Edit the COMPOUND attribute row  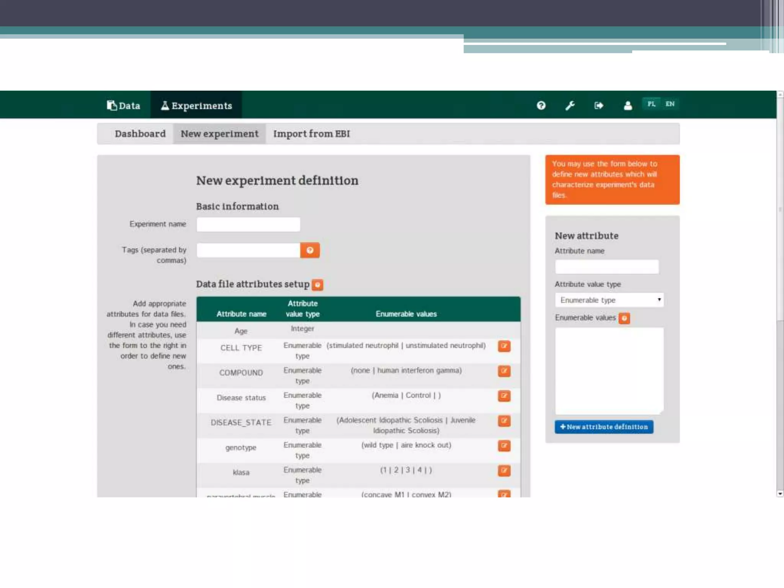pyautogui.click(x=504, y=371)
